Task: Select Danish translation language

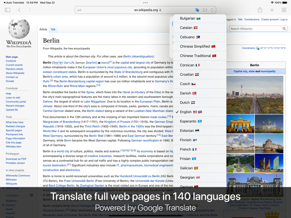Action: [200, 93]
